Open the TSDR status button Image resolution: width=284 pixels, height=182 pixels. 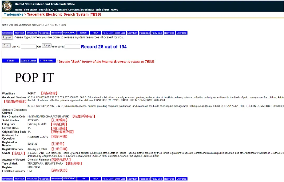pyautogui.click(x=11, y=60)
